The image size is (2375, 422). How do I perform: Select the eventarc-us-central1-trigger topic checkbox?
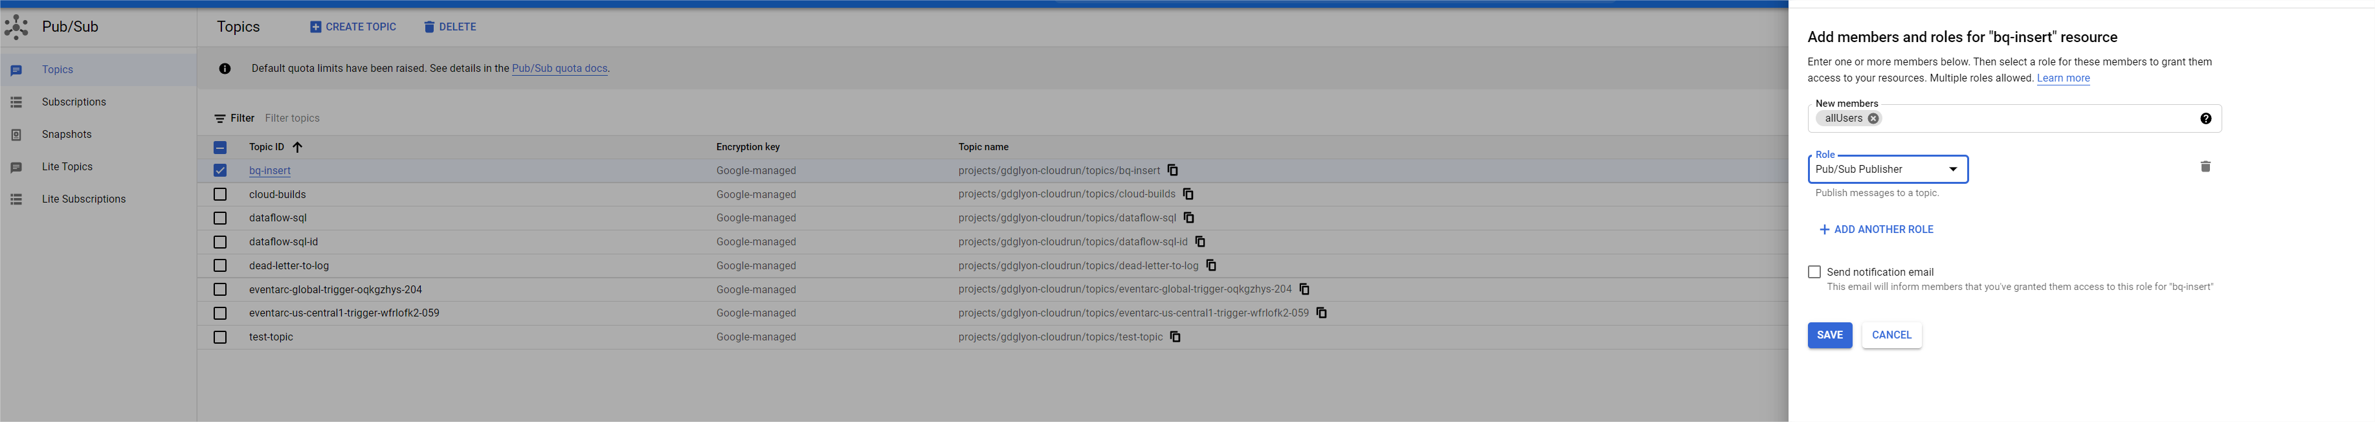[x=219, y=313]
